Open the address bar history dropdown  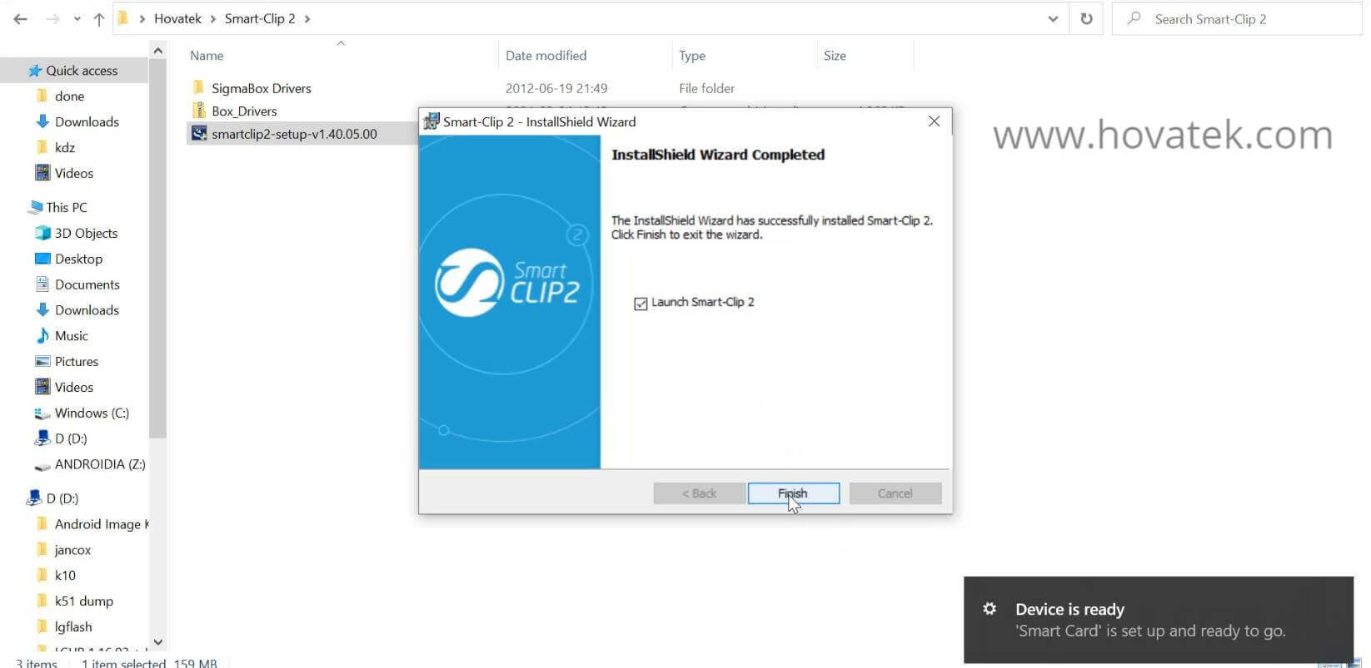[x=1053, y=19]
